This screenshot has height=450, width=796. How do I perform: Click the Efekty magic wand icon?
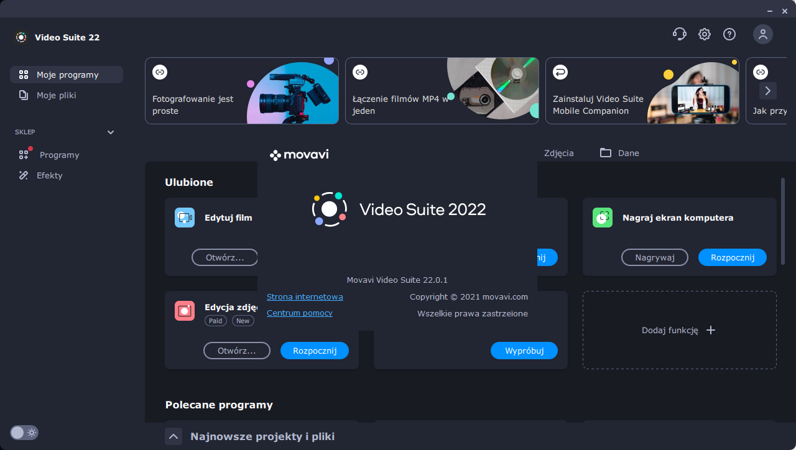click(24, 175)
